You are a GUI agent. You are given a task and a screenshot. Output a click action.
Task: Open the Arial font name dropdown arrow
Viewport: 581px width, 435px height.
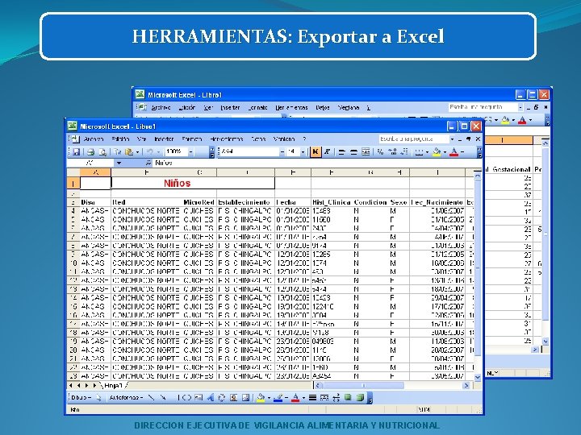pos(282,151)
